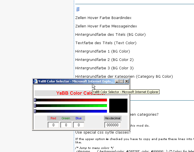Minimize the YaBB Color Selector window

(117, 81)
